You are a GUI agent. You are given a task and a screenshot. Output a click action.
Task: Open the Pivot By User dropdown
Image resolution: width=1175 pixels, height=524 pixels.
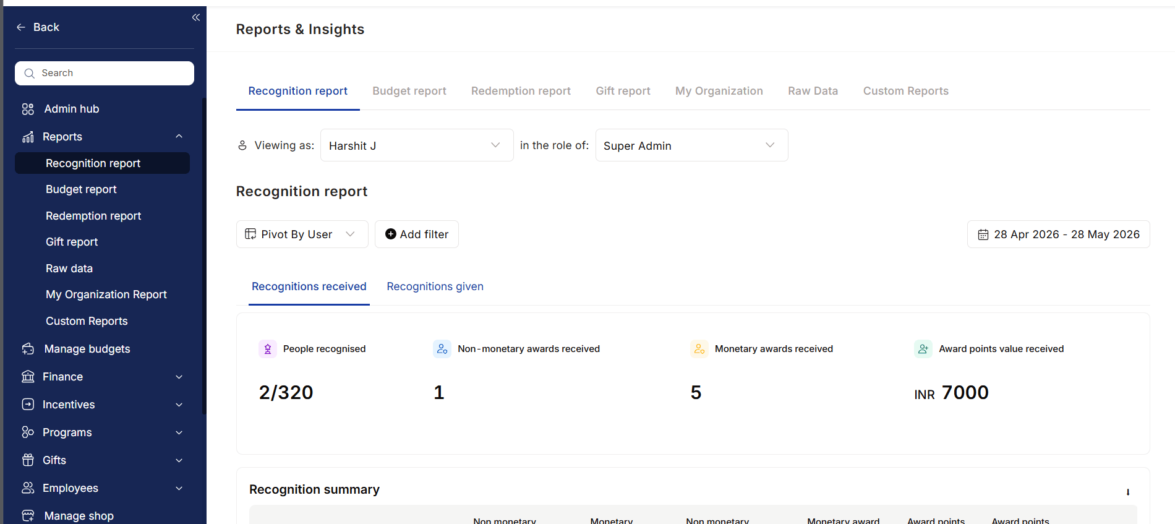(302, 234)
